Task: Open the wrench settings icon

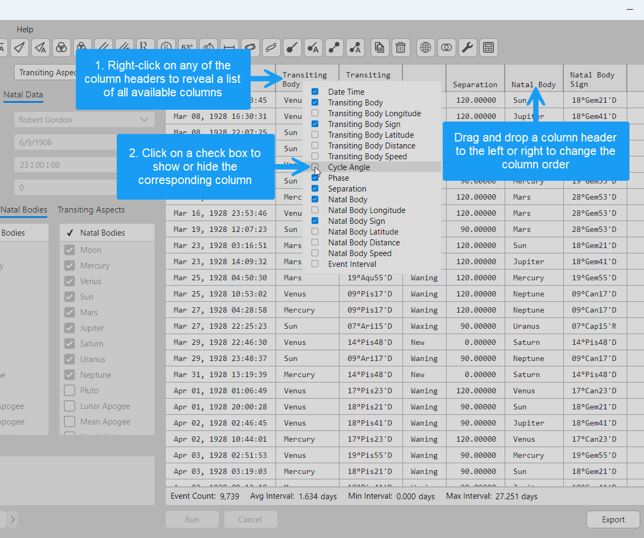Action: (x=468, y=48)
